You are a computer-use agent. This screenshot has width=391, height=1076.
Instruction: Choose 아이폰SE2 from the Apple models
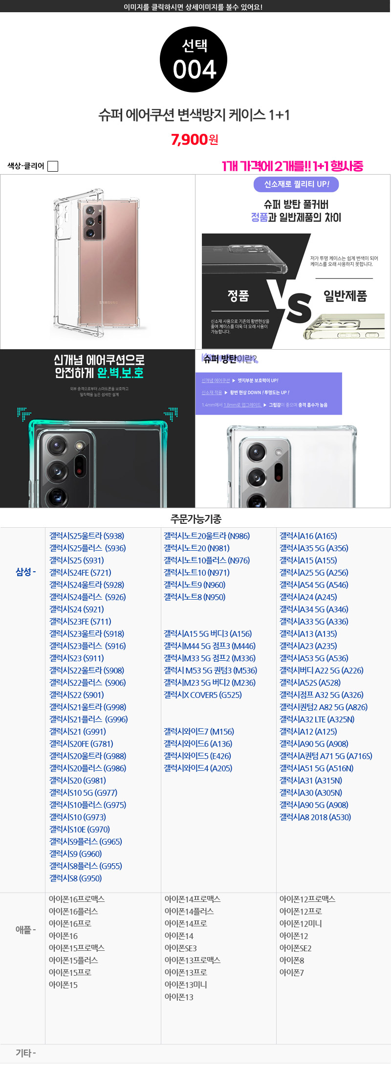[295, 948]
